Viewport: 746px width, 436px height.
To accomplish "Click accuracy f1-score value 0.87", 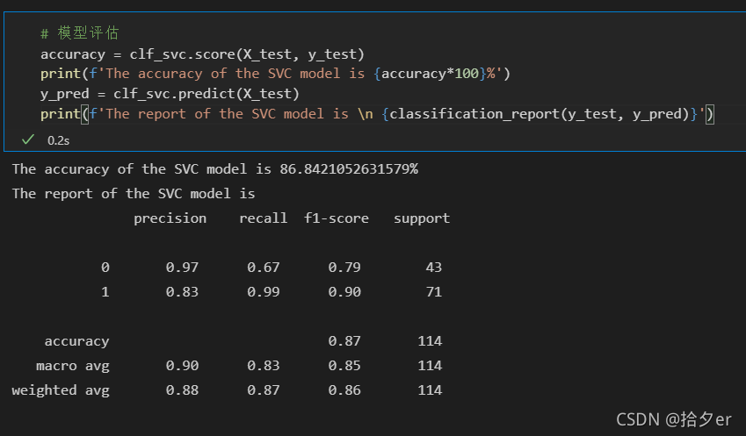I will coord(344,341).
